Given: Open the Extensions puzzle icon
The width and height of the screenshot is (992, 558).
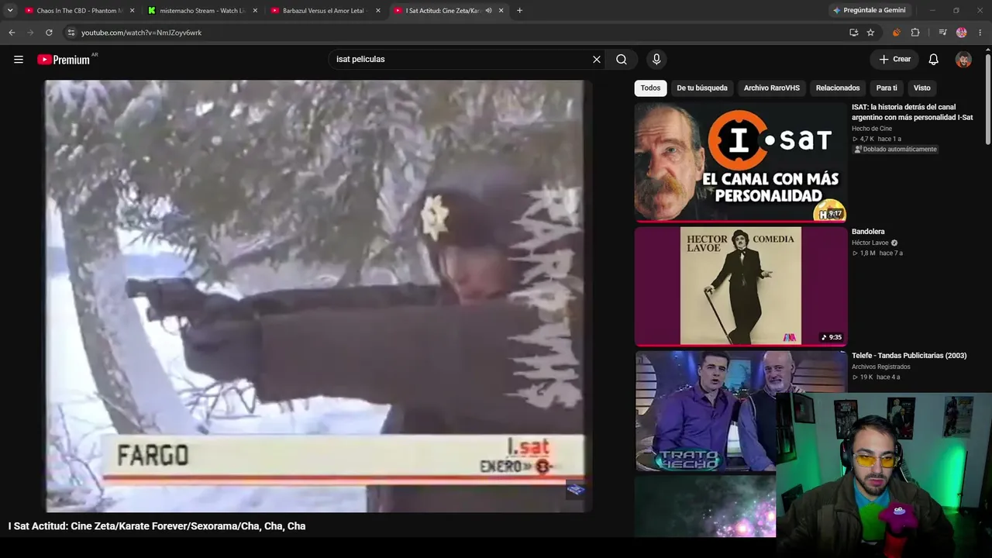Looking at the screenshot, I should [915, 33].
